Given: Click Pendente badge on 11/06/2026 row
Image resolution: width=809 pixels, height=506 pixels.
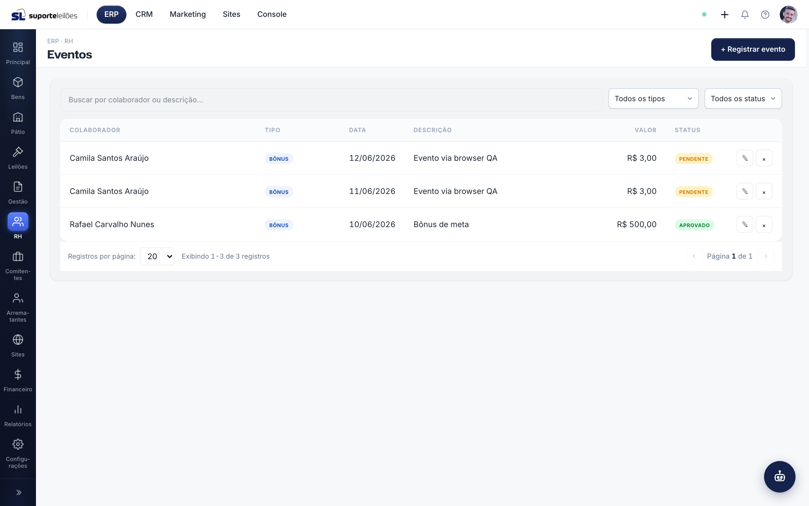Looking at the screenshot, I should point(694,192).
